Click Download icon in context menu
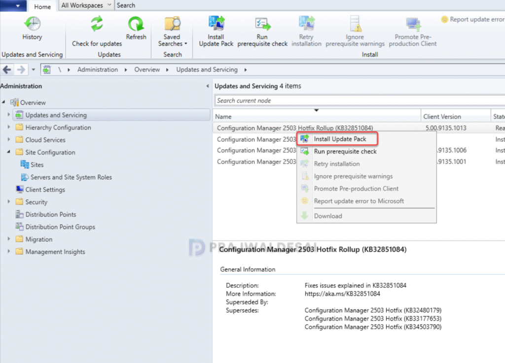This screenshot has height=363, width=505. 304,216
